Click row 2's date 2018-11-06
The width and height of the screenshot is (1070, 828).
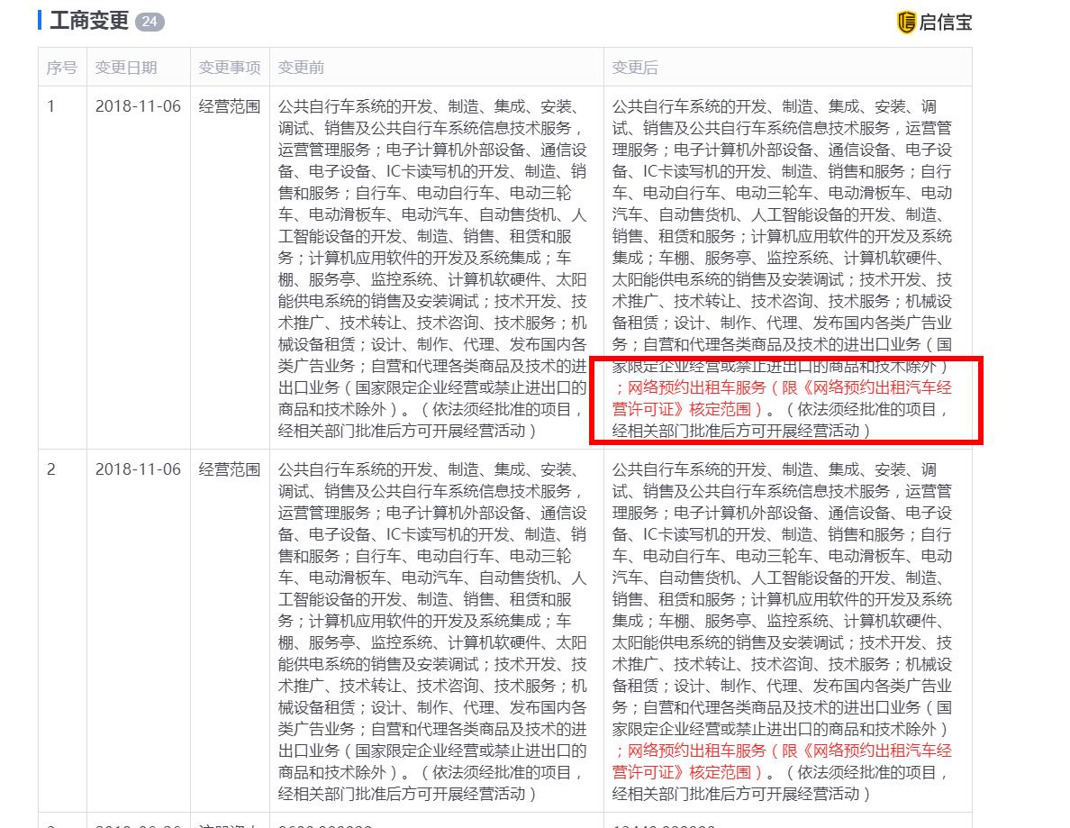coord(138,469)
